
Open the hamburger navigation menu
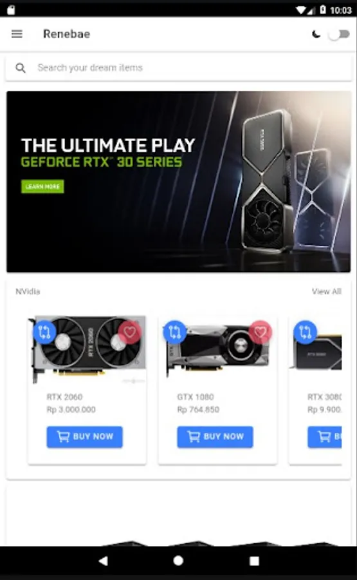pos(17,34)
